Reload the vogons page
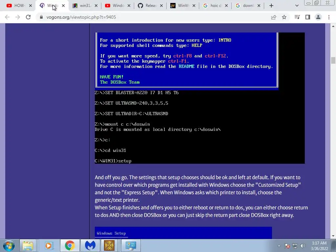 pos(28,17)
